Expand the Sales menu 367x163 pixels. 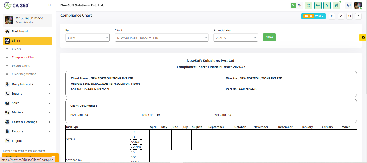tap(28, 103)
